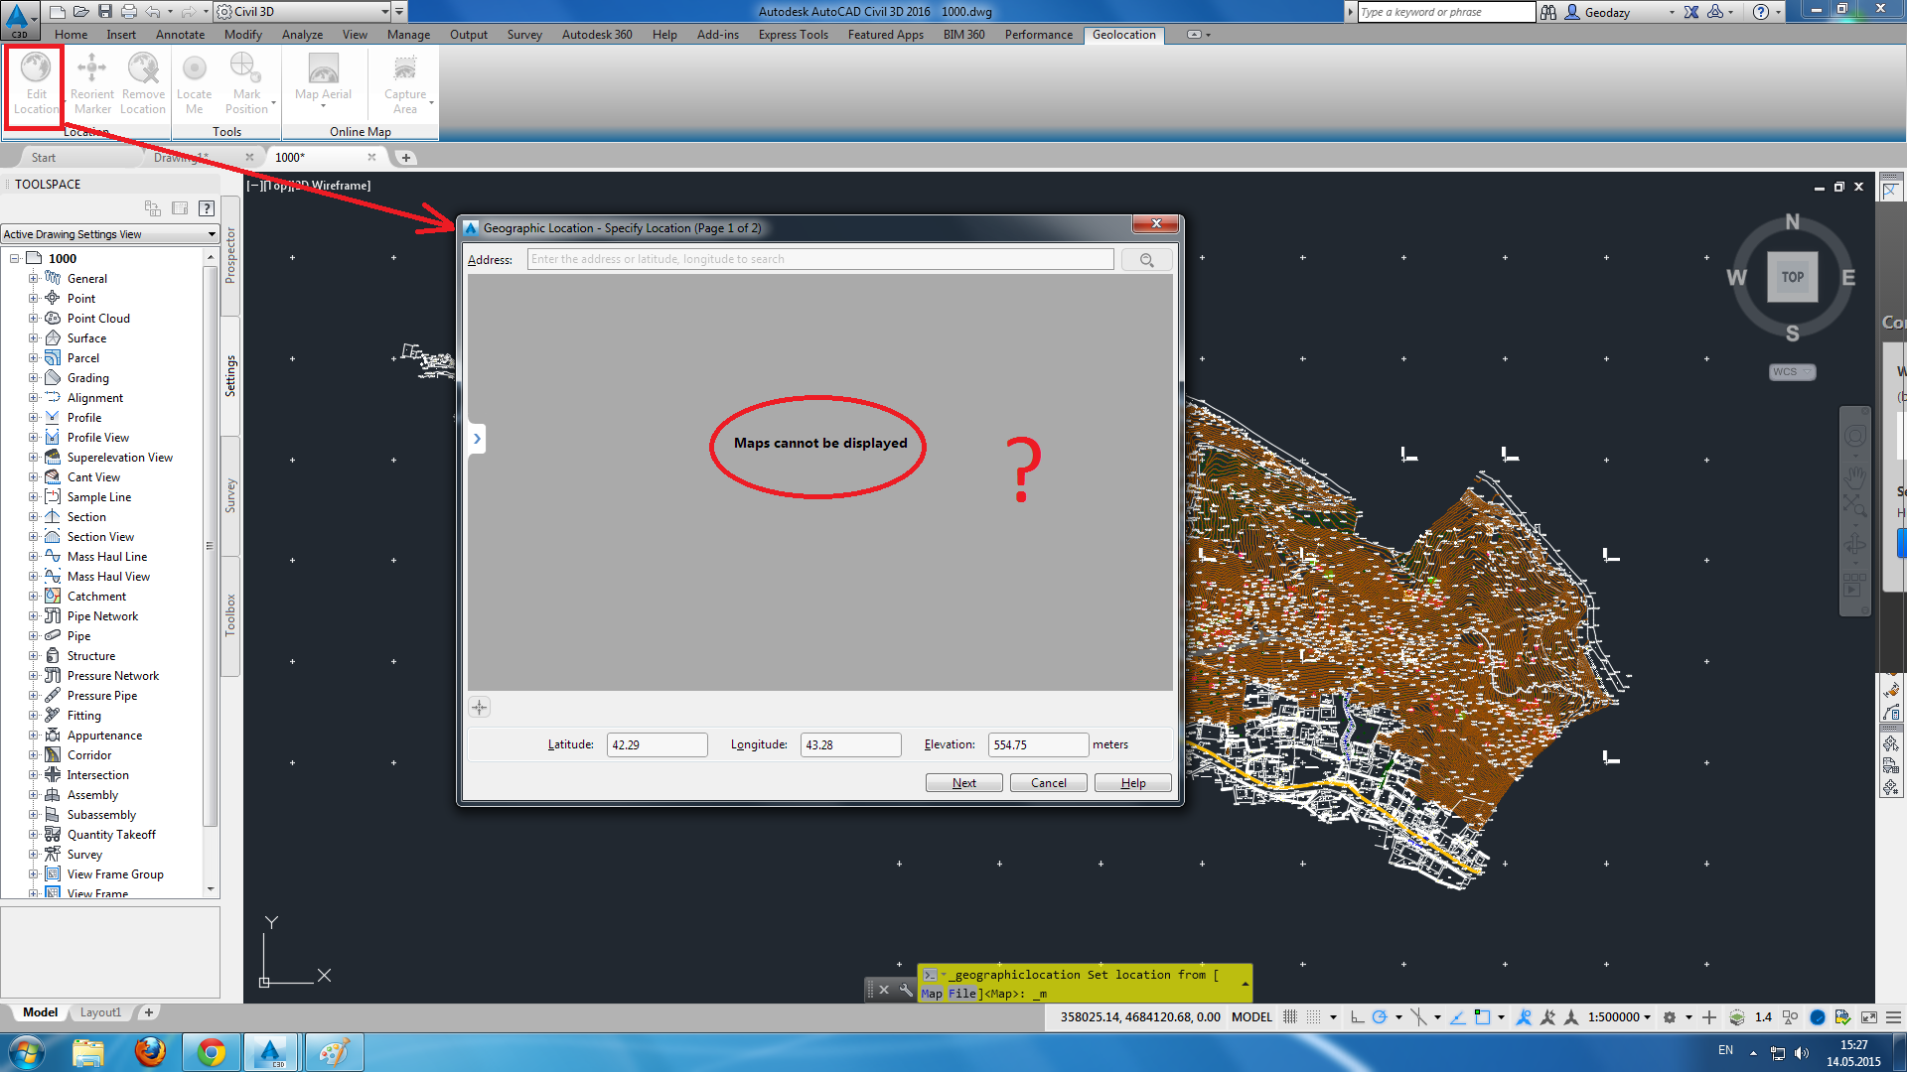This screenshot has height=1072, width=1907.
Task: Click the Customization menu icon in status bar
Action: tap(1894, 1017)
